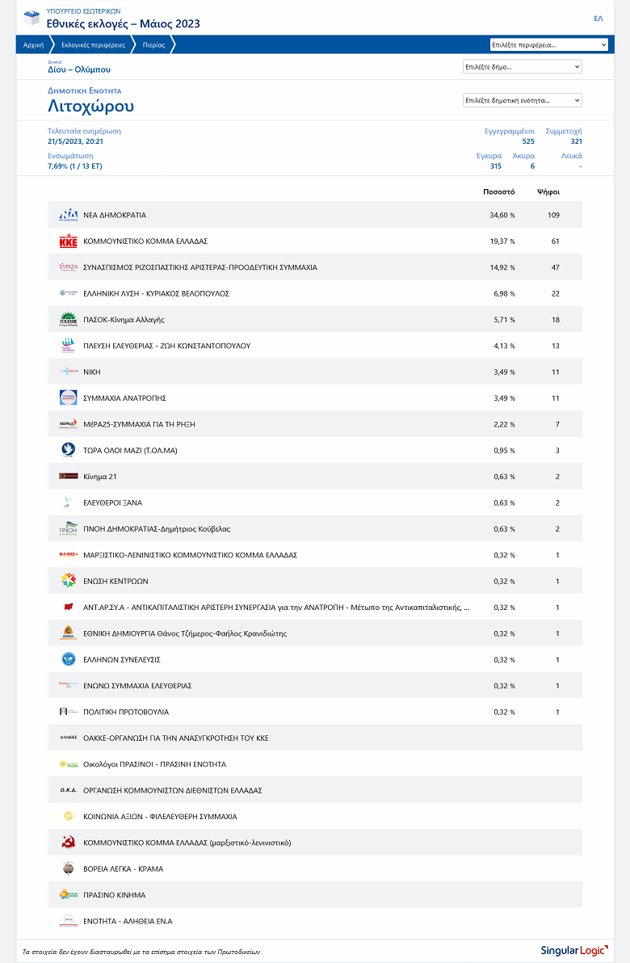Viewport: 630px width, 963px height.
Task: Click the Νέα Δημοκρατία party logo
Action: (68, 215)
